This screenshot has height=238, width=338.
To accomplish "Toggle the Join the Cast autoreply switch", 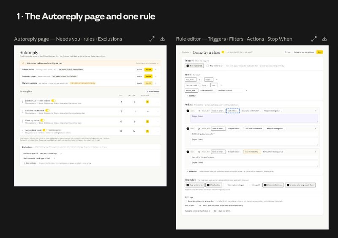I will coord(53,101).
